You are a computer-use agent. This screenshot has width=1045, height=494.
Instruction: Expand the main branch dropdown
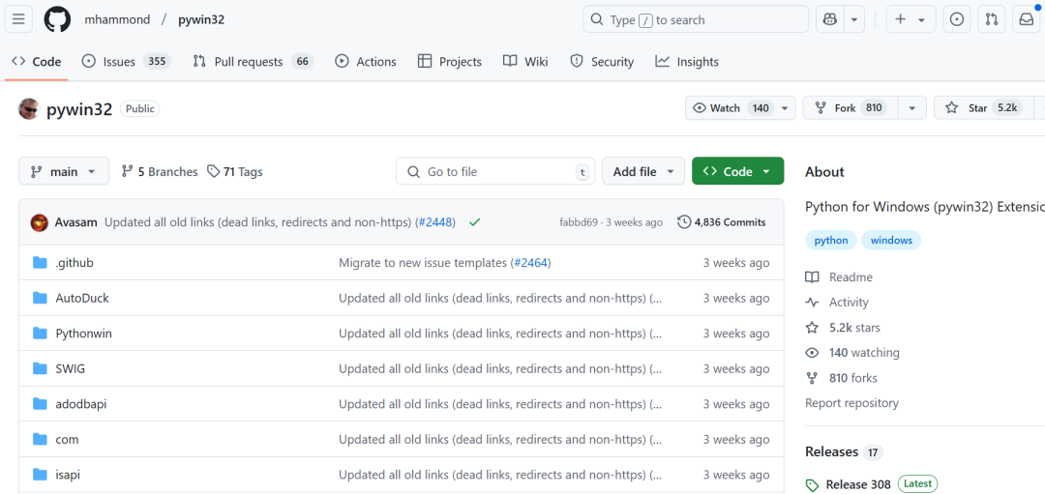(x=64, y=172)
